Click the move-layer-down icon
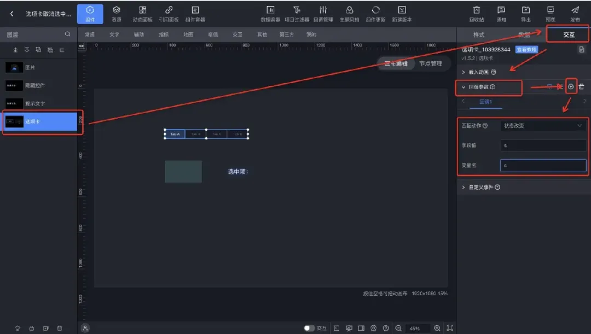The image size is (591, 334). (50, 50)
